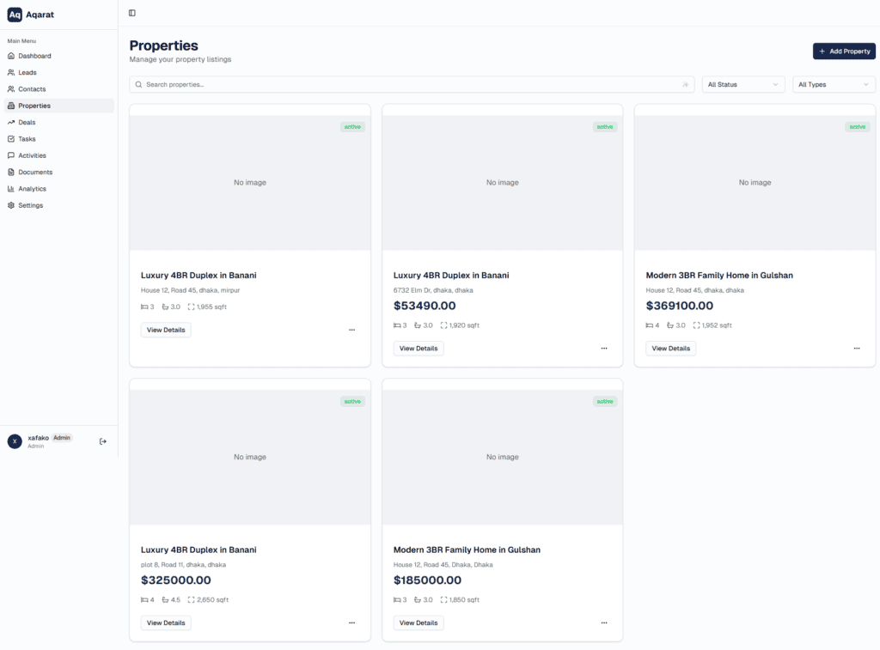The image size is (880, 650).
Task: Focus the Search properties field
Action: (x=404, y=85)
